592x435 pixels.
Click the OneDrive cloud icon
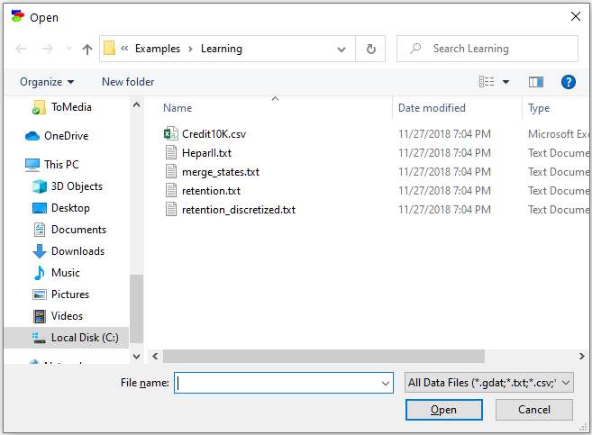pos(32,136)
